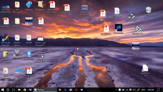
Task: Open Cortana search circle on taskbar
Action: (x=8, y=90)
